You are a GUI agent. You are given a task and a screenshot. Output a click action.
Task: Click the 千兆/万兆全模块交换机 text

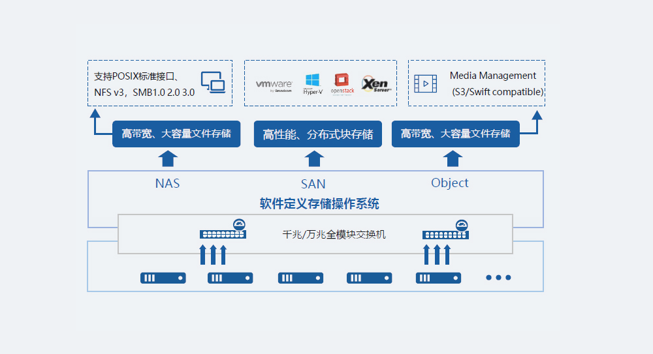[334, 235]
